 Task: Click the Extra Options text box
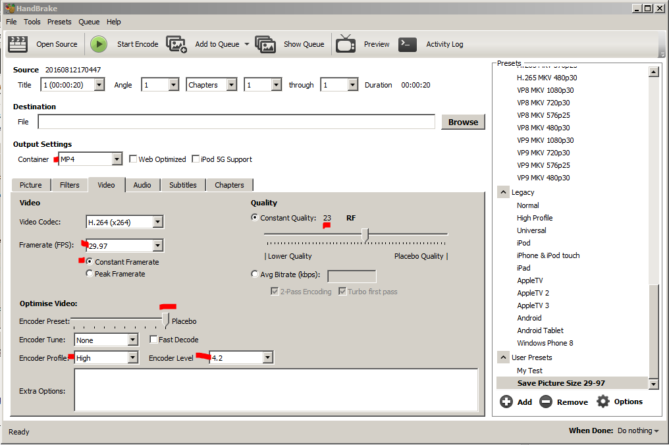pos(276,390)
